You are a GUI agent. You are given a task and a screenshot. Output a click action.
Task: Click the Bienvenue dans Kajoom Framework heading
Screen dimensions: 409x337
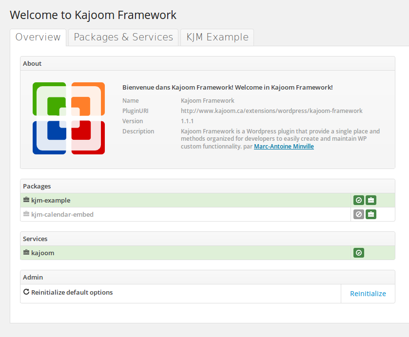[228, 88]
